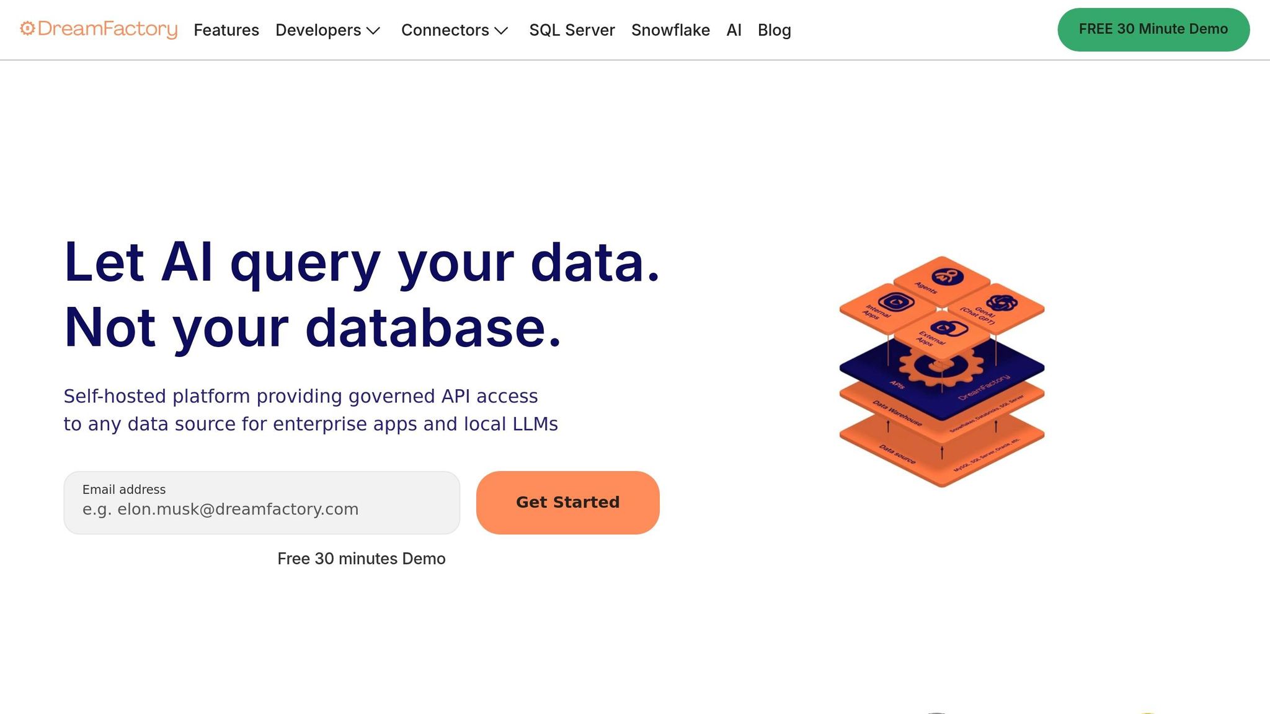
Task: Open the SQL Server nav link
Action: coord(572,30)
